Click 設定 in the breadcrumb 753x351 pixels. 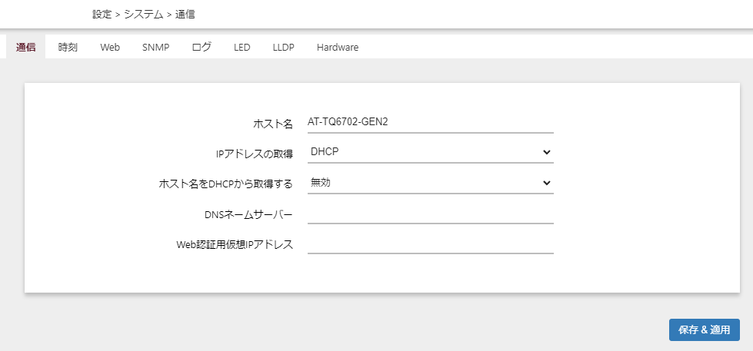(x=102, y=15)
